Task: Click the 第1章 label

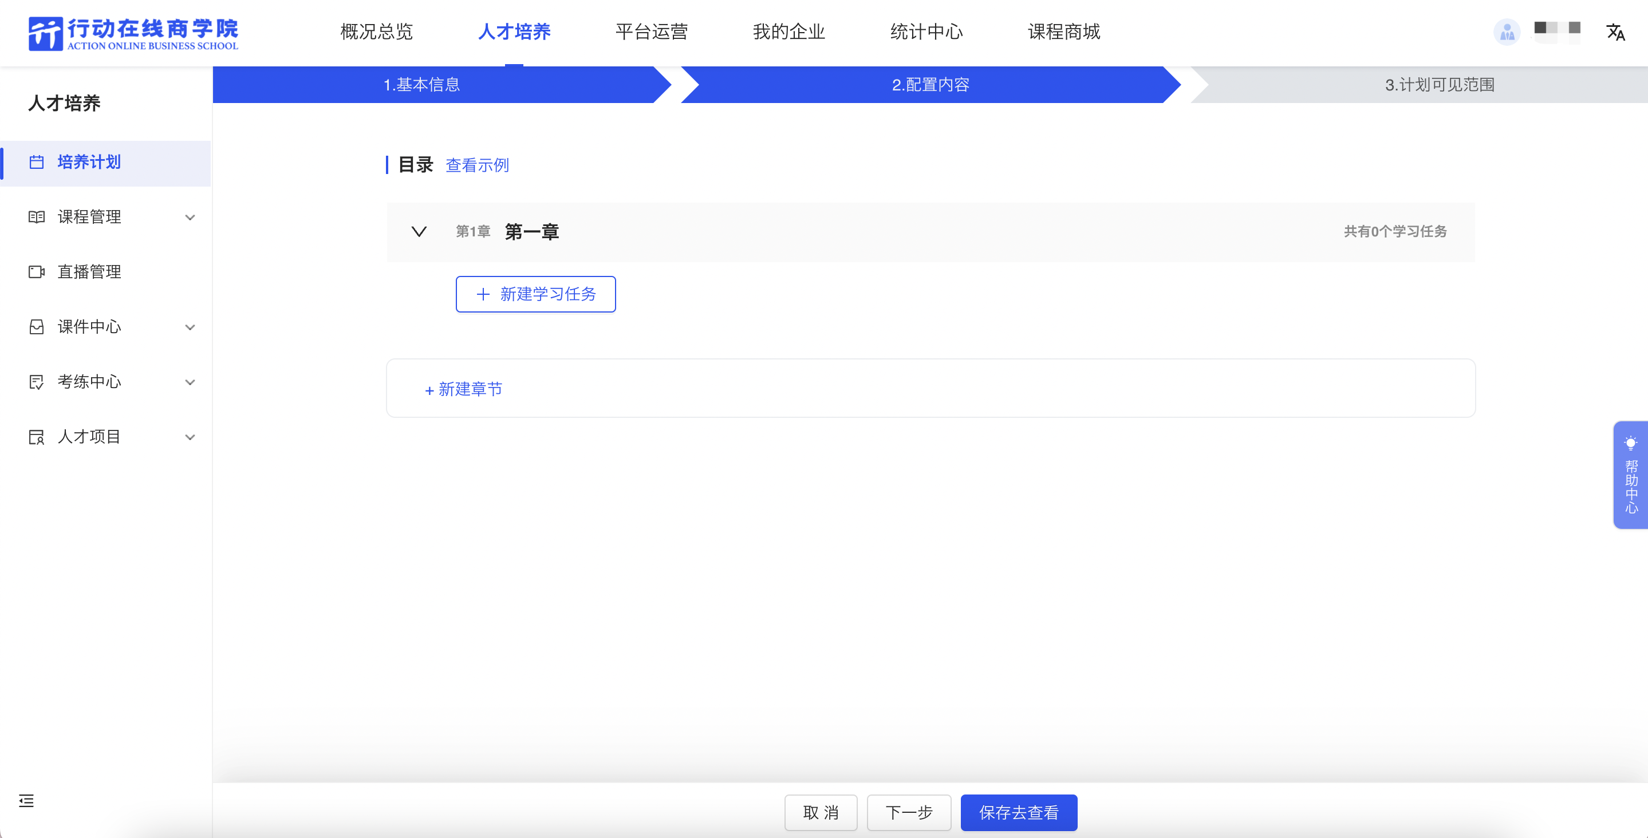Action: (473, 232)
